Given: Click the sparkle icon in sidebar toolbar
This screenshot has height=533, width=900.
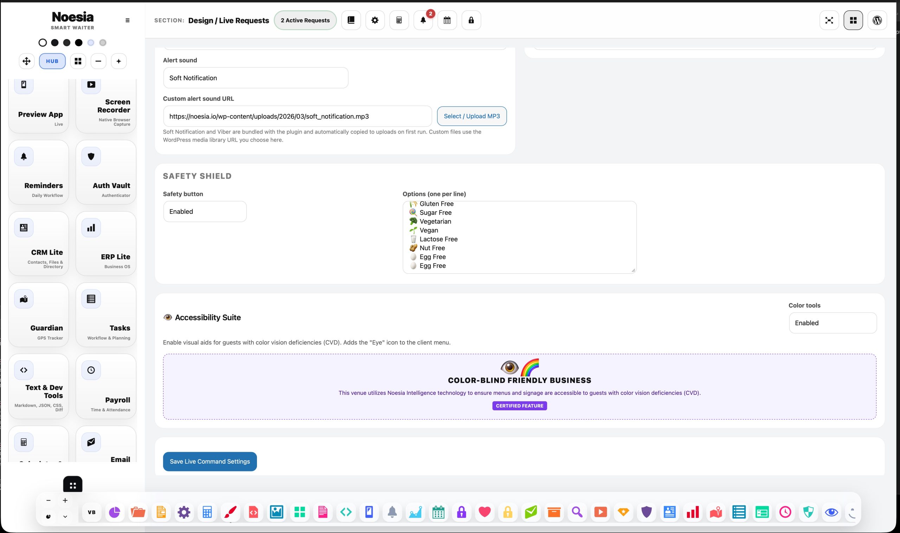Looking at the screenshot, I should 119,61.
